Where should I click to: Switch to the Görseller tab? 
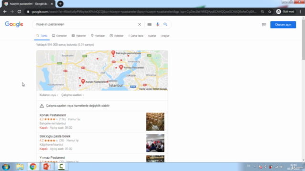coord(59,36)
